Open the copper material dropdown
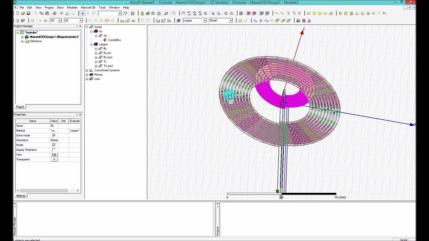The image size is (429, 241). (204, 21)
